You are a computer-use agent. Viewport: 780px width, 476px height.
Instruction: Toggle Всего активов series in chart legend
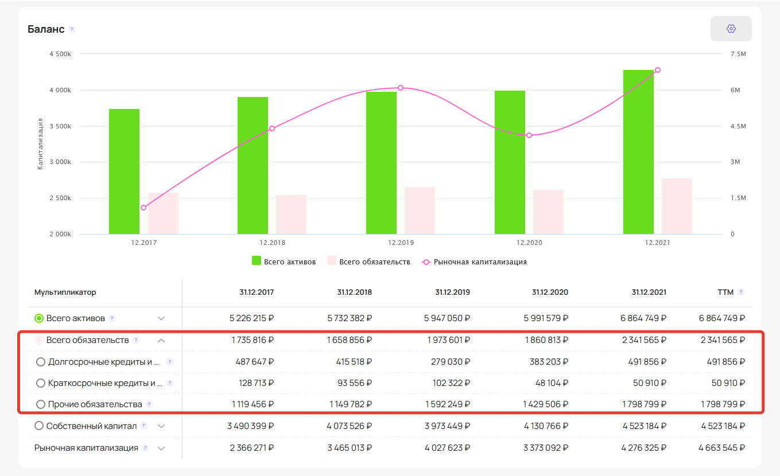(284, 262)
